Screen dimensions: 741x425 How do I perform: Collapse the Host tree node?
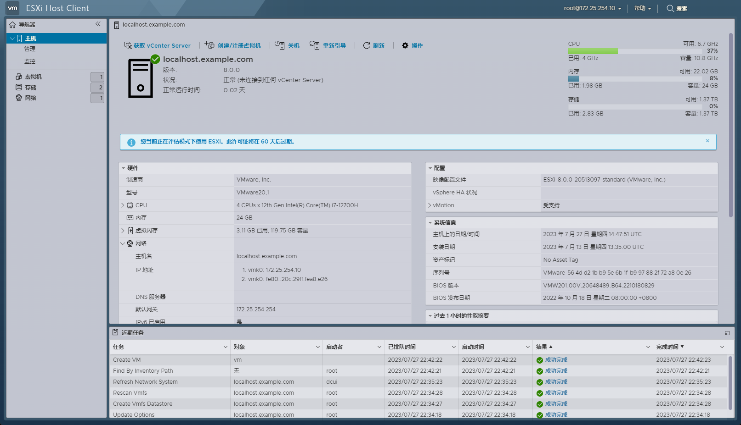pyautogui.click(x=12, y=39)
